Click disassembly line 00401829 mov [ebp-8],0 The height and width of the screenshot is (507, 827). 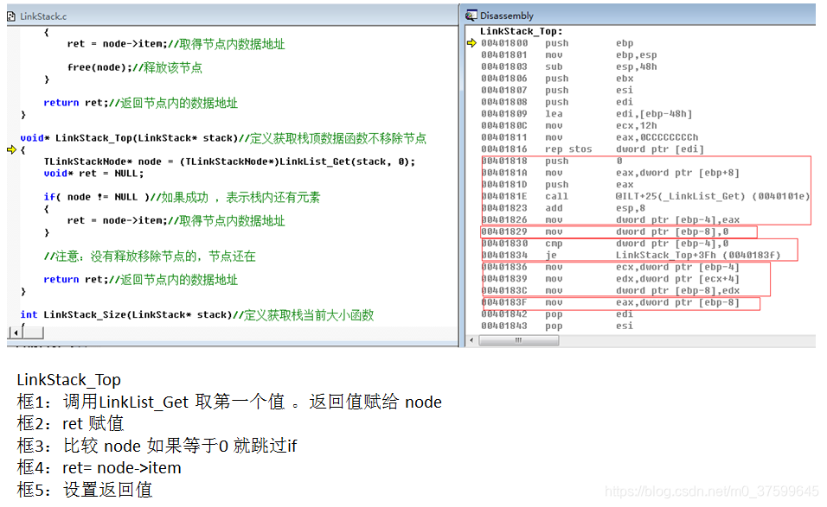(605, 231)
